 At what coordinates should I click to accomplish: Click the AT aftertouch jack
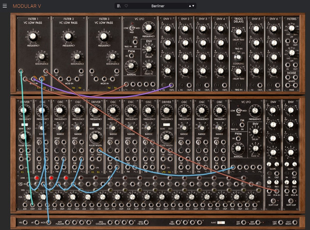pos(37,222)
